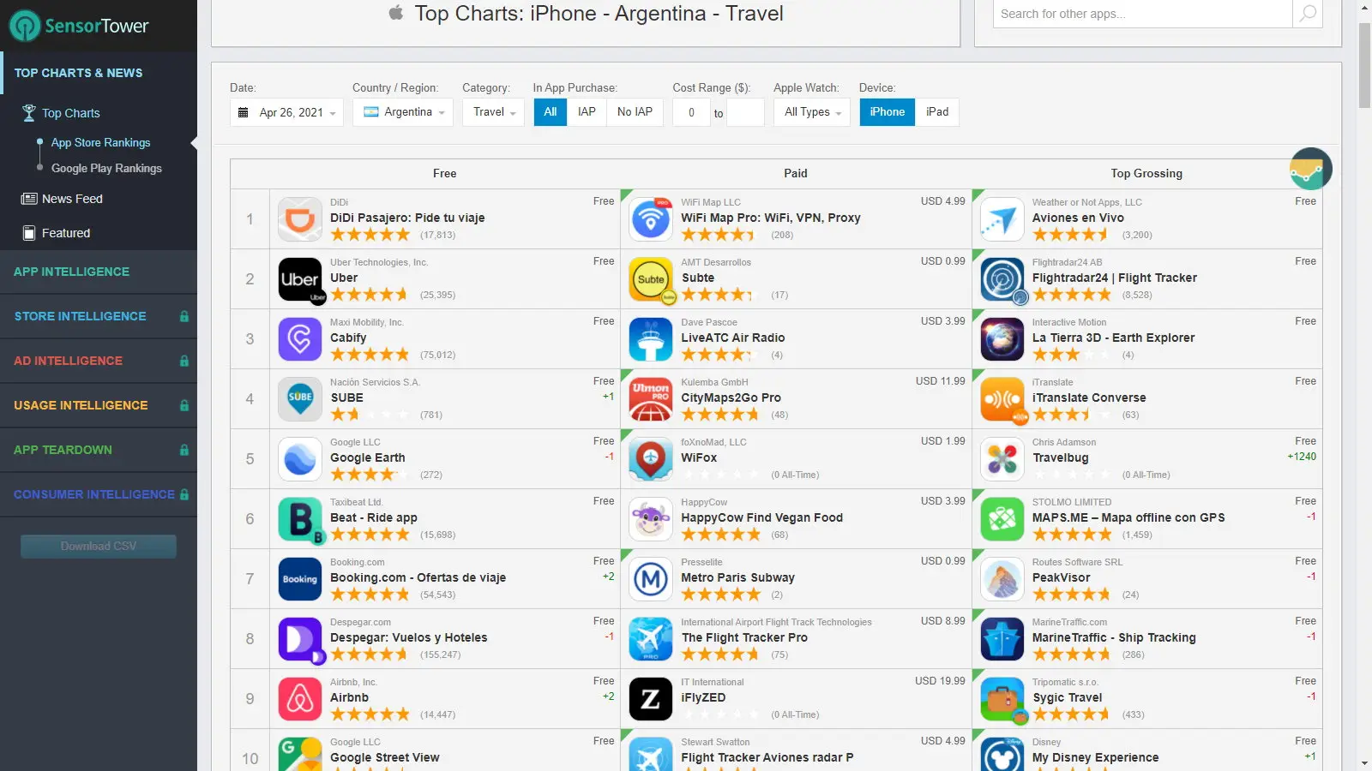
Task: Click the Uber app icon
Action: (300, 279)
